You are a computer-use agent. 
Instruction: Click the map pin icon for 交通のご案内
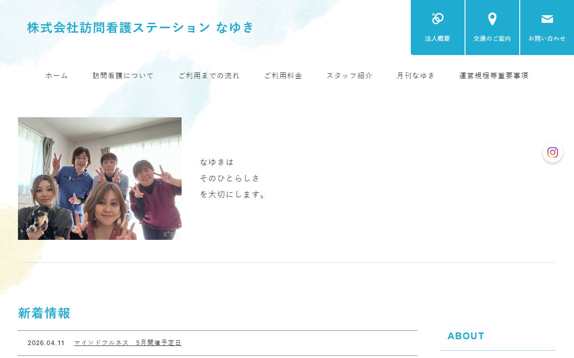point(492,19)
